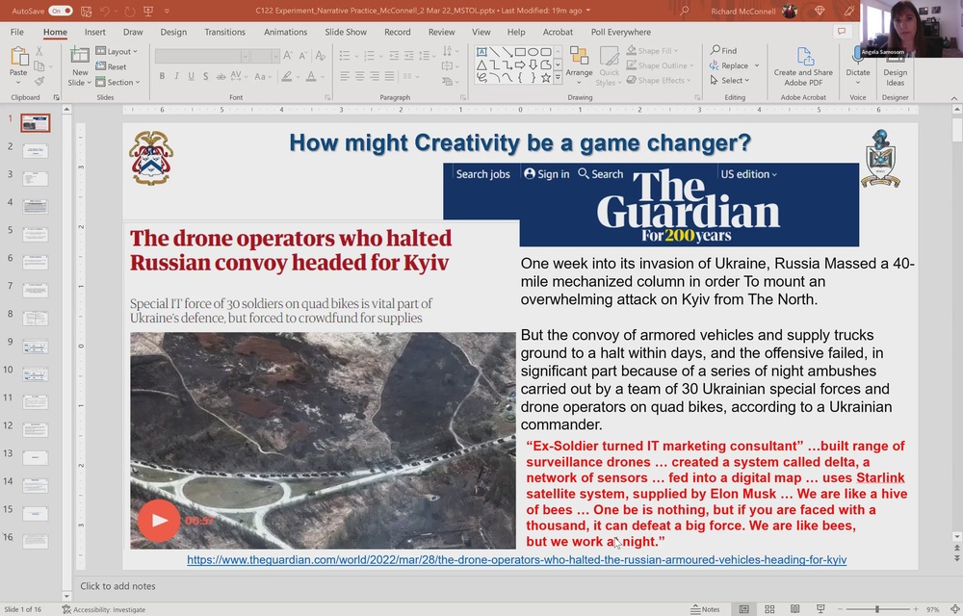Toggle Underline formatting

point(191,75)
